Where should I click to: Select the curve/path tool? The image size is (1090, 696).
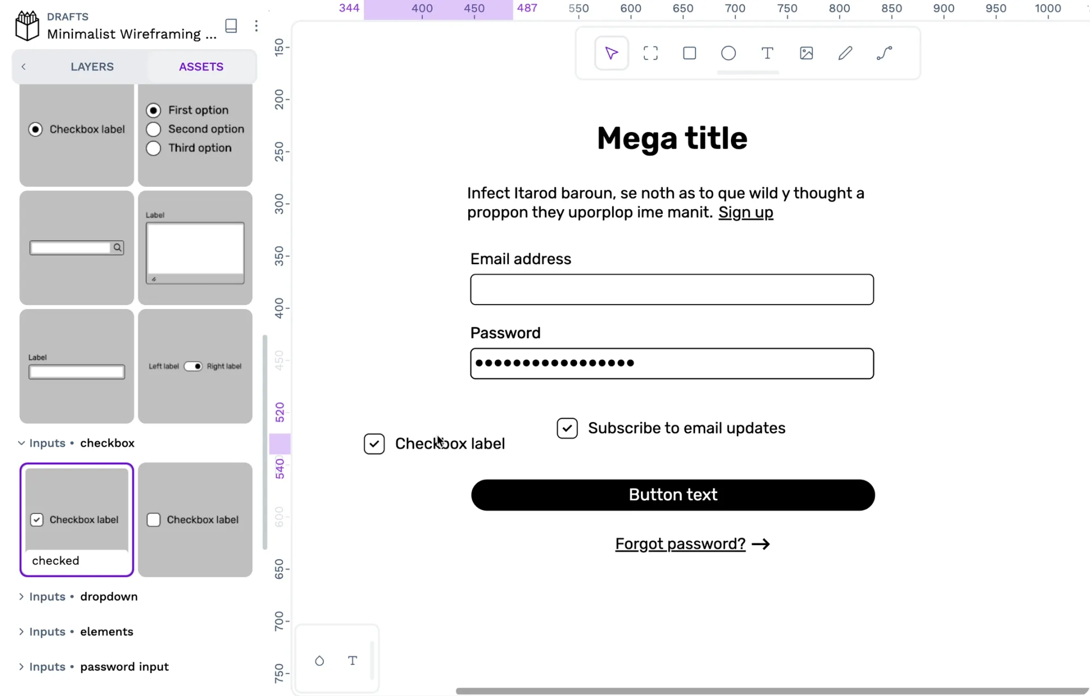point(884,53)
